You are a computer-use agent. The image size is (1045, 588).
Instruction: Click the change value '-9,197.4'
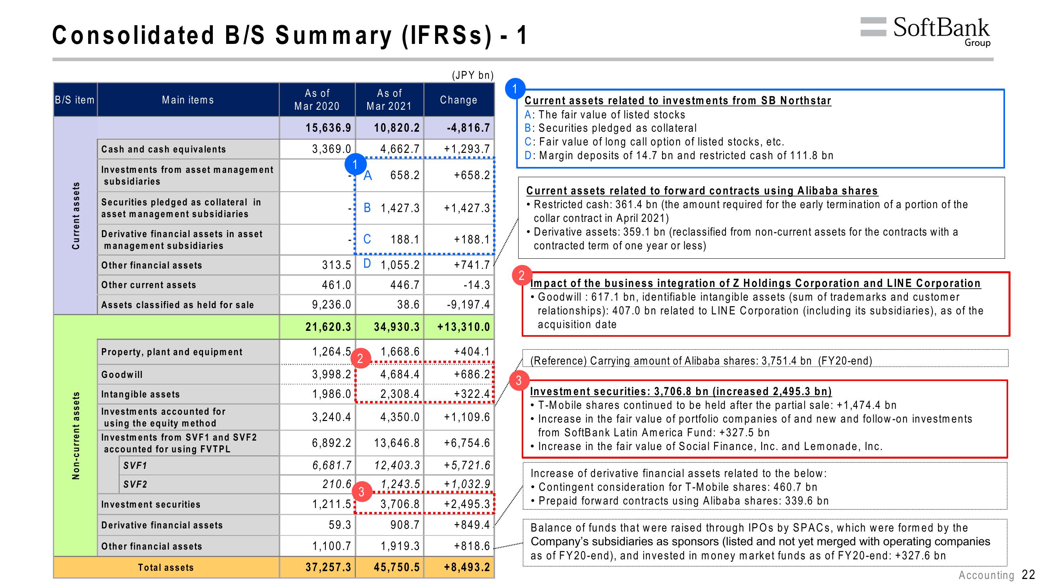point(468,304)
